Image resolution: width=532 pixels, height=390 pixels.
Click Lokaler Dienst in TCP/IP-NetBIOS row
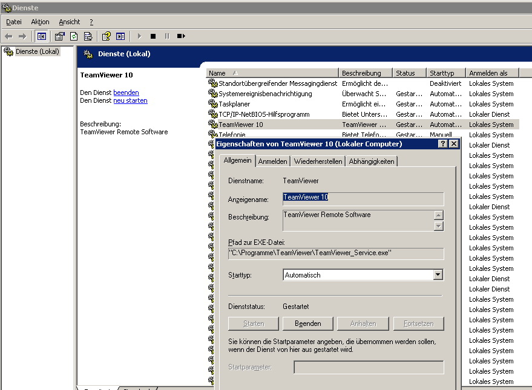click(x=489, y=114)
